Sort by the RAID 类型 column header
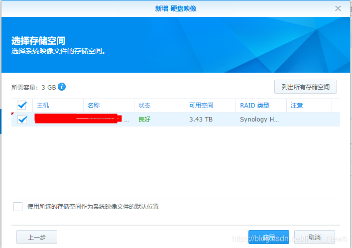 pyautogui.click(x=261, y=106)
